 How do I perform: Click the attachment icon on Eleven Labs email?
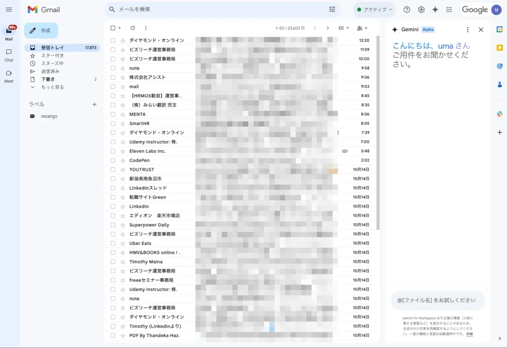345,151
